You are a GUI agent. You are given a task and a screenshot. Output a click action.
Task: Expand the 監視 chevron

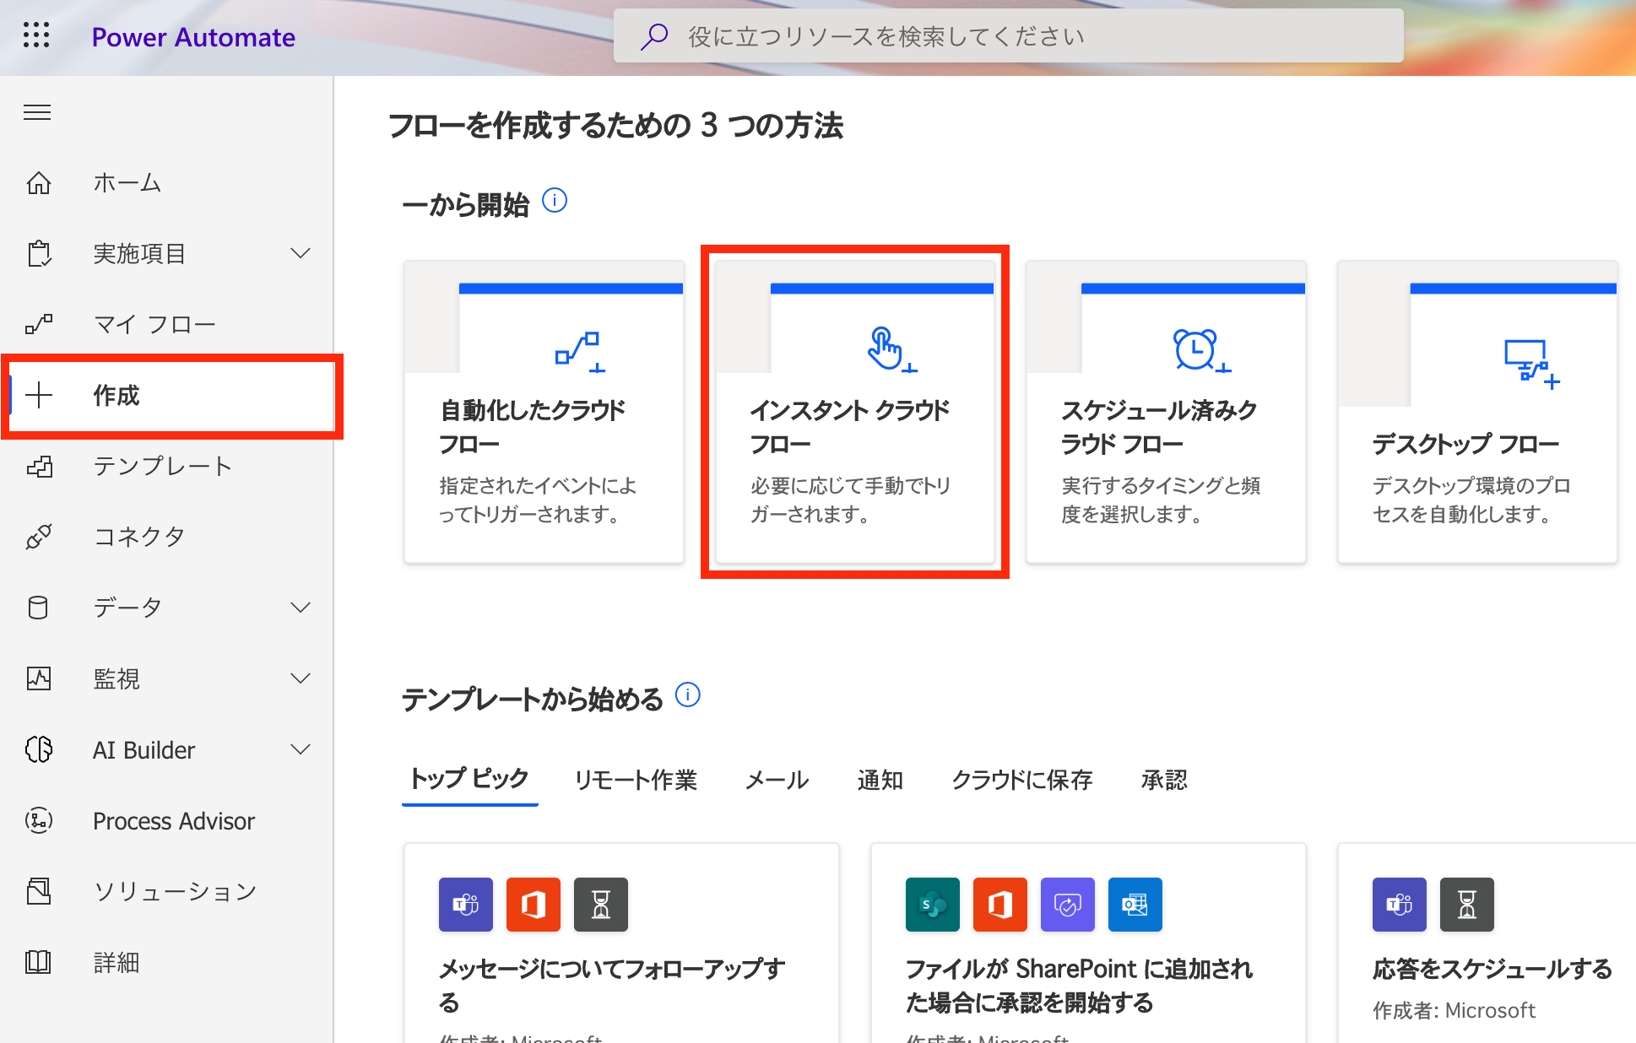coord(301,678)
